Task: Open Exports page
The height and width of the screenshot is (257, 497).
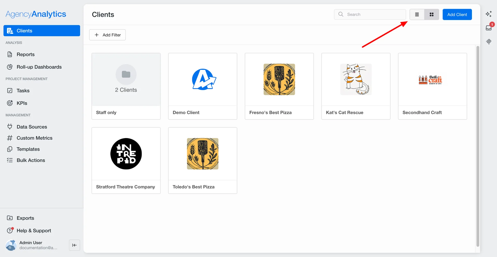Action: tap(42, 218)
